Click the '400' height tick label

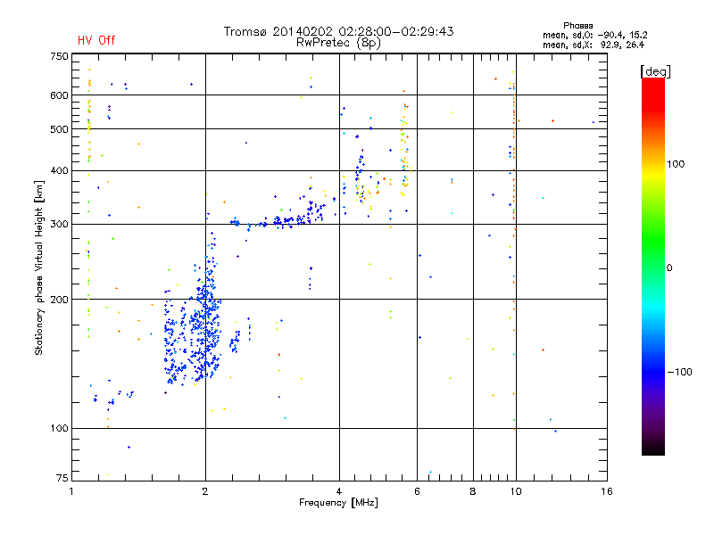[x=60, y=170]
